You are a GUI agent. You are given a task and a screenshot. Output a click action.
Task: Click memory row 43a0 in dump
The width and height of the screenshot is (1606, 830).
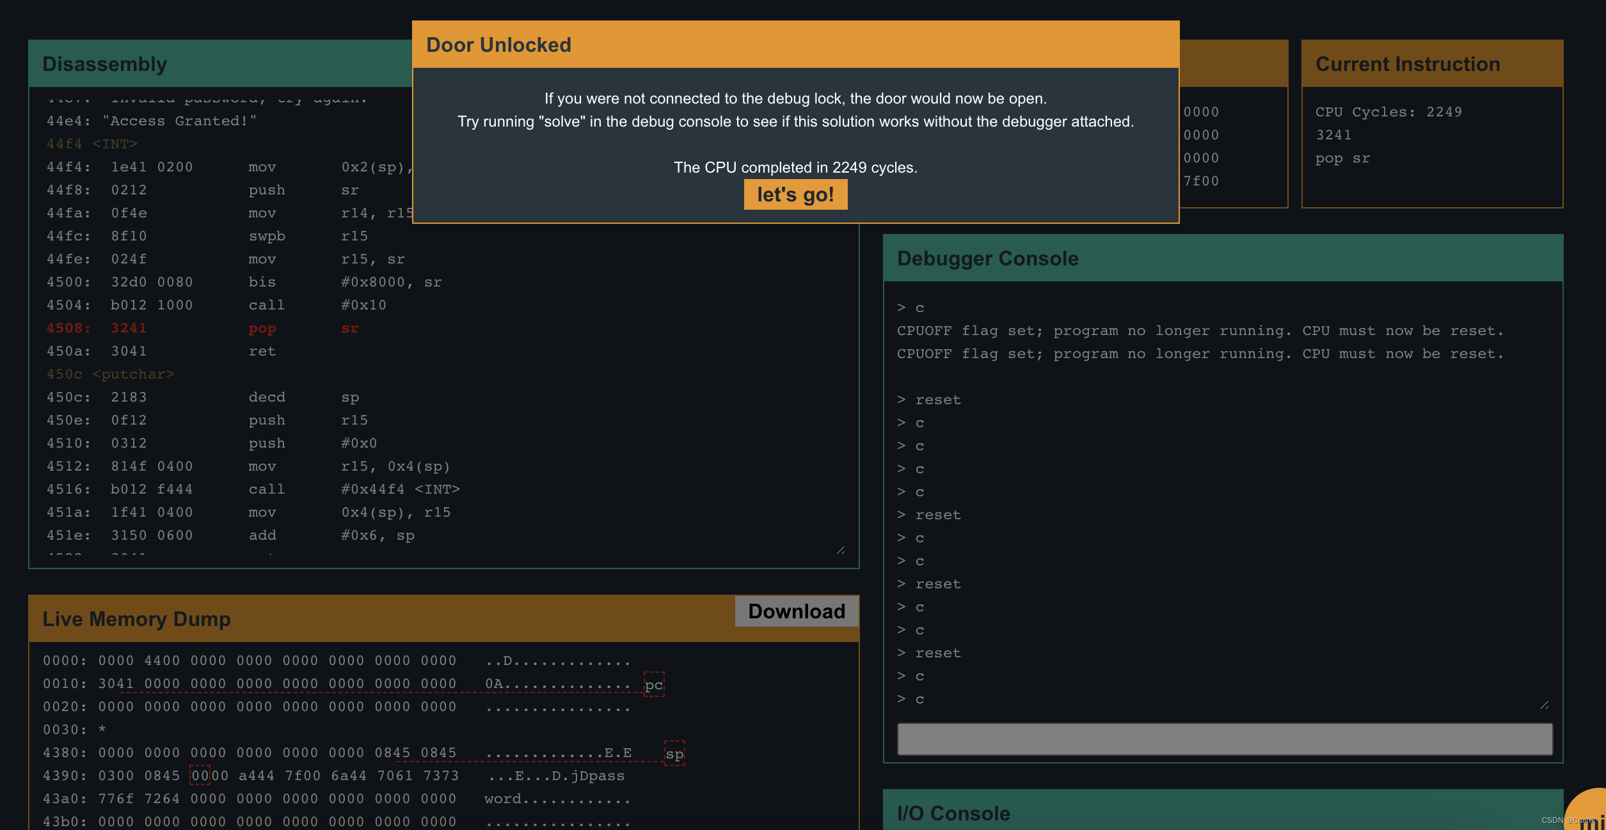click(x=337, y=799)
